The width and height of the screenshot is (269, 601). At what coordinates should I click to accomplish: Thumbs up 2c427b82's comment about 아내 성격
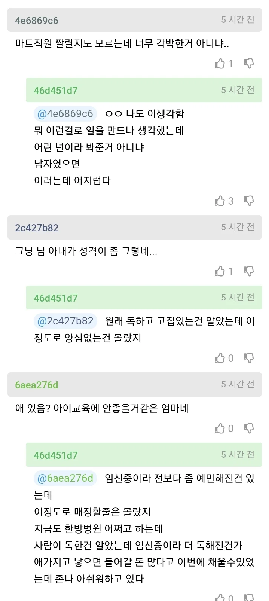(x=220, y=271)
